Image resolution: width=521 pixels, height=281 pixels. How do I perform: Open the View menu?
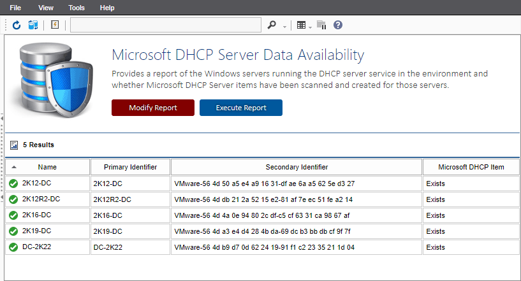coord(46,8)
